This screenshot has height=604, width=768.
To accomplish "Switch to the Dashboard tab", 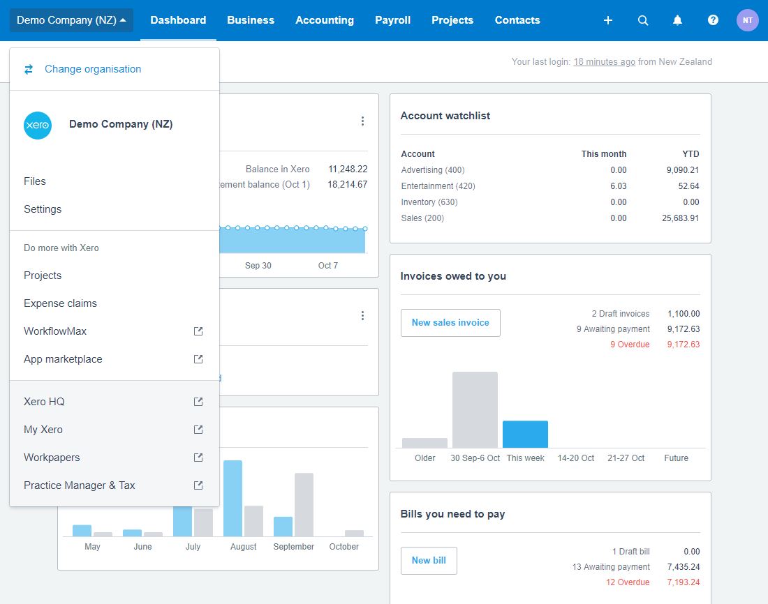I will pos(178,20).
